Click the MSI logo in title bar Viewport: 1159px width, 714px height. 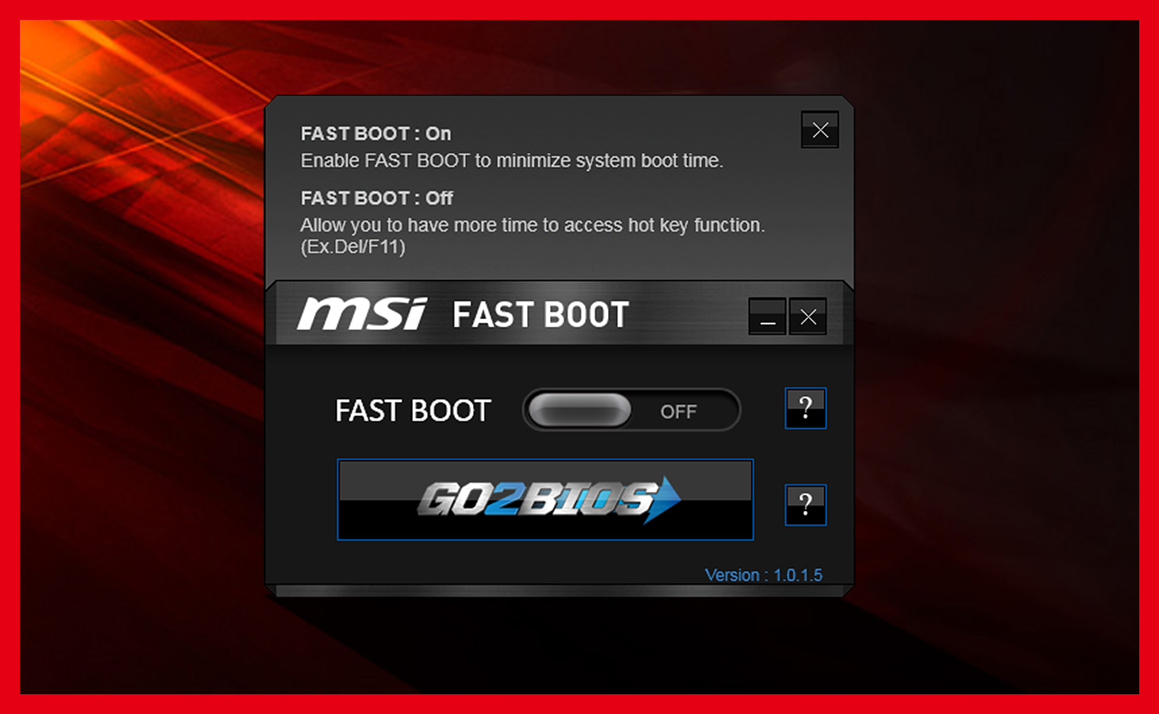[363, 314]
